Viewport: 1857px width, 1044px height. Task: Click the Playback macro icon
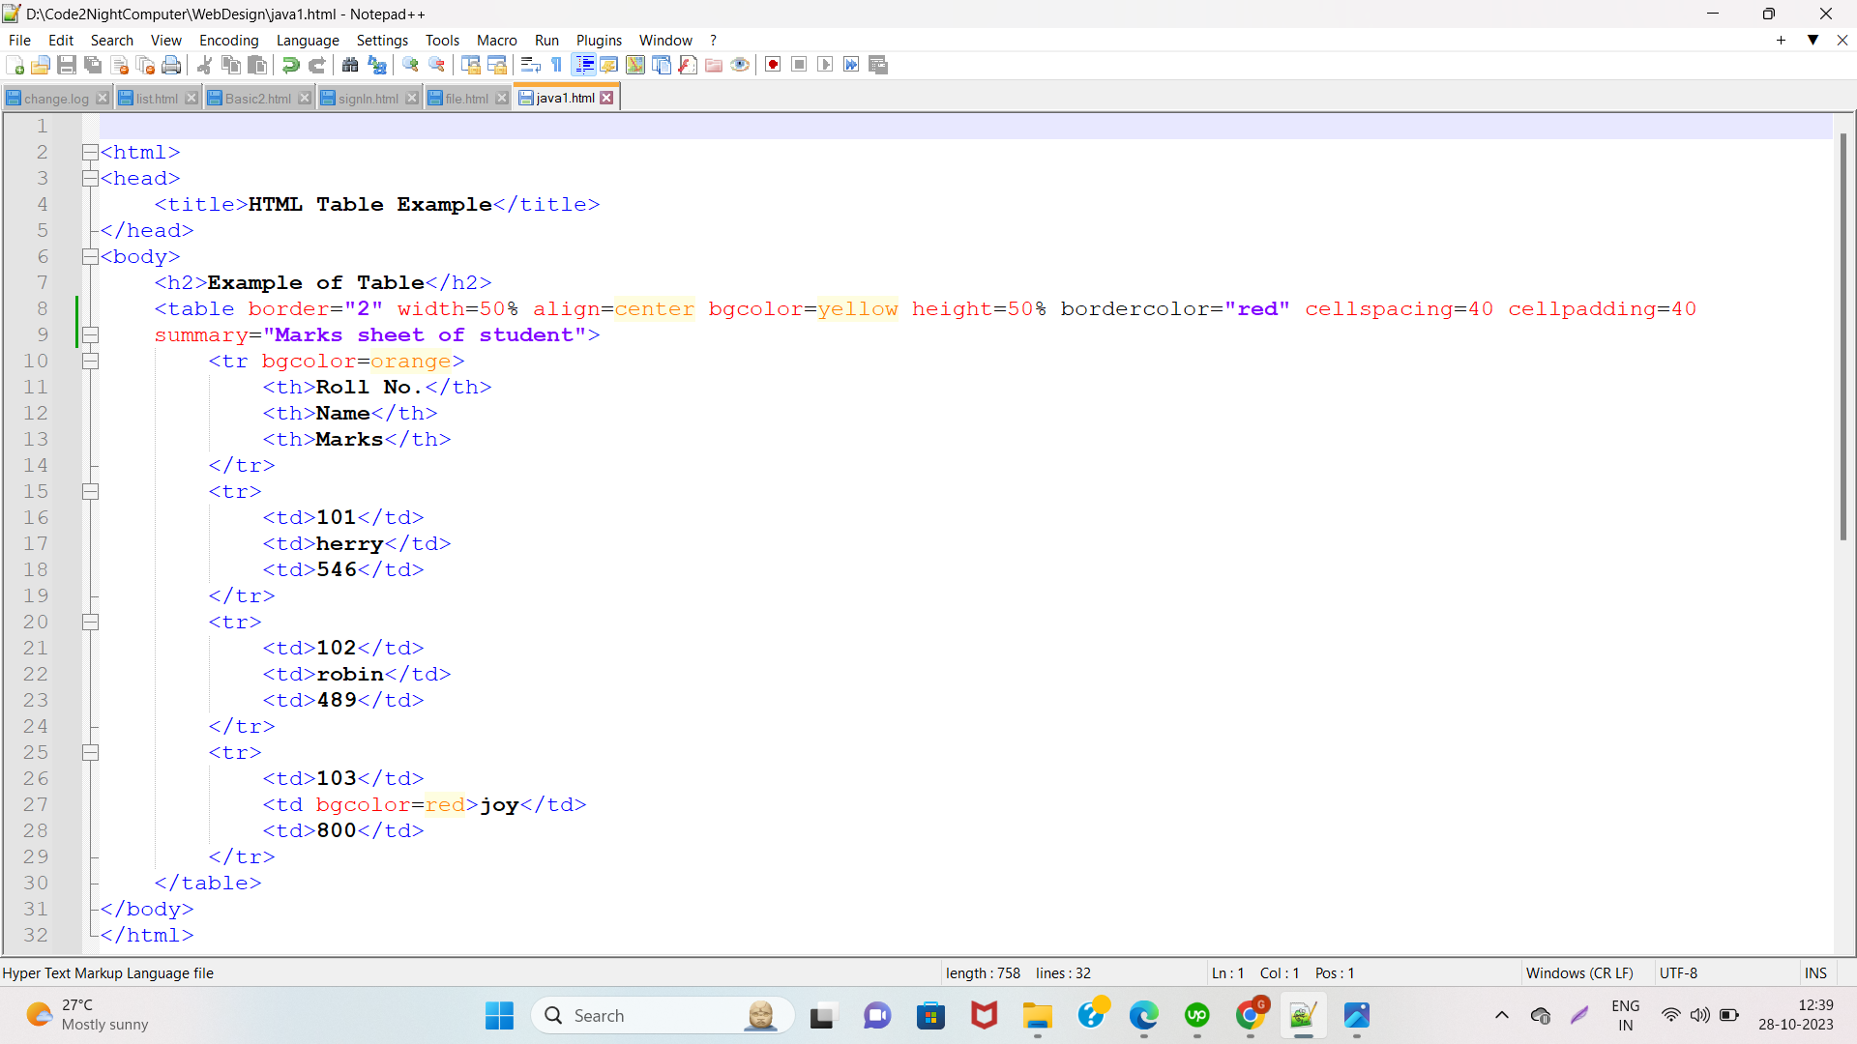(x=825, y=65)
